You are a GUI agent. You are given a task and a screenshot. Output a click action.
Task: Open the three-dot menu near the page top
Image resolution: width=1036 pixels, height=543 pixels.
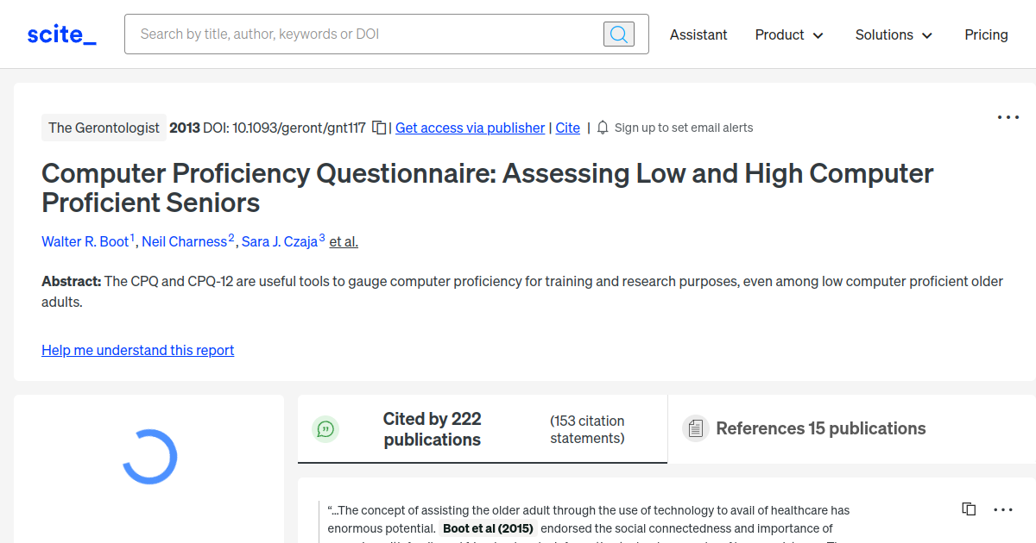coord(1008,117)
